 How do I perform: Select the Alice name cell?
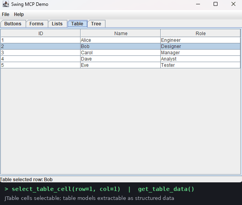point(120,40)
